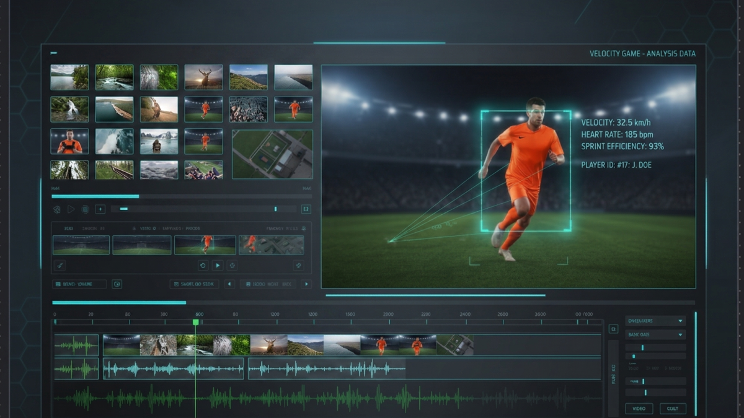Click the counter-clockwise reset icon below the clips
744x418 pixels.
click(x=203, y=265)
